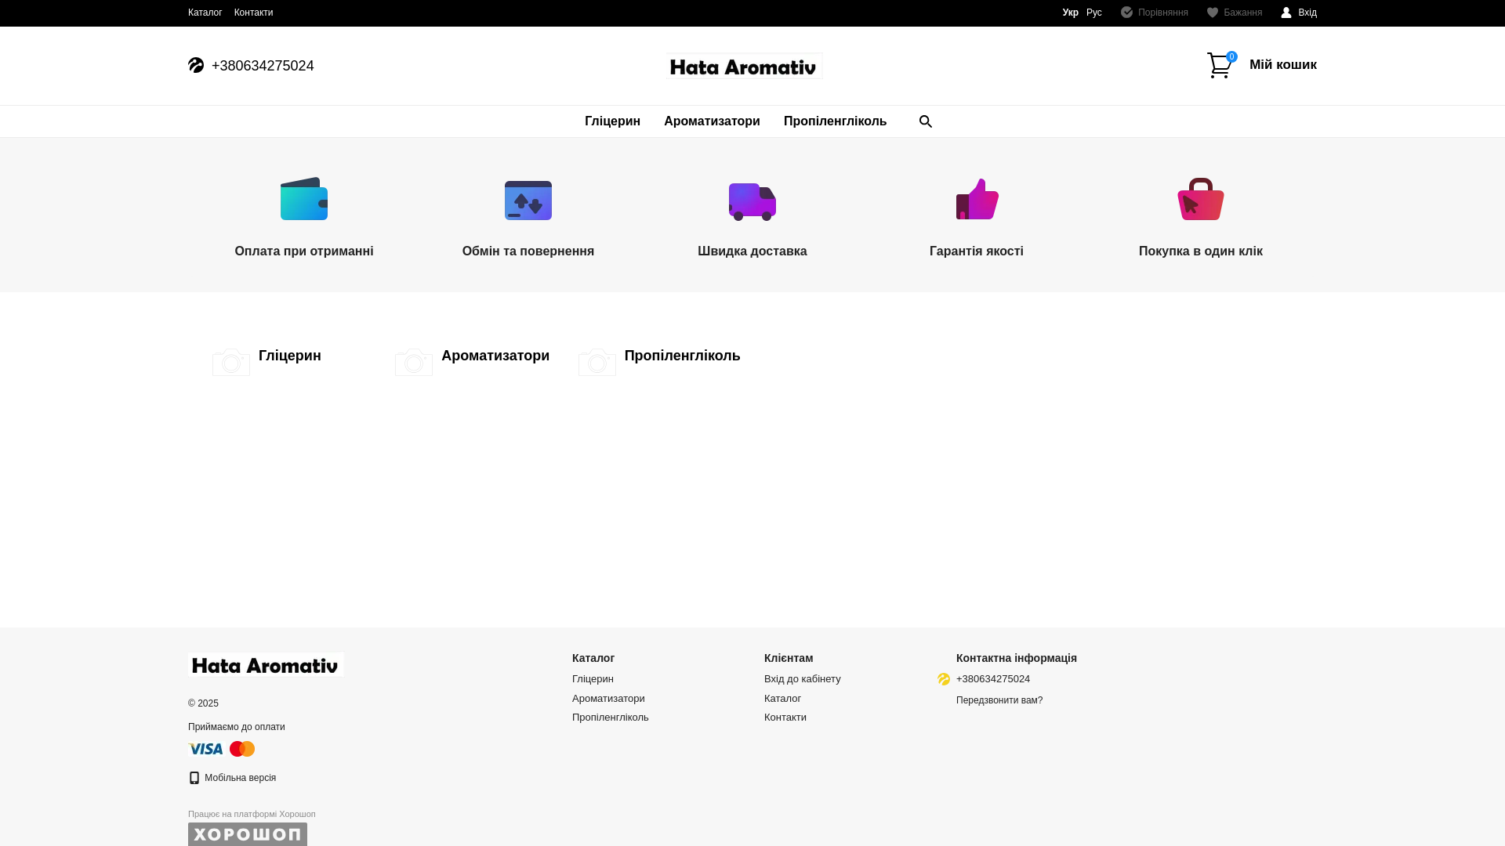Image resolution: width=1505 pixels, height=846 pixels.
Task: Click the Мій кошик label
Action: (x=1283, y=65)
